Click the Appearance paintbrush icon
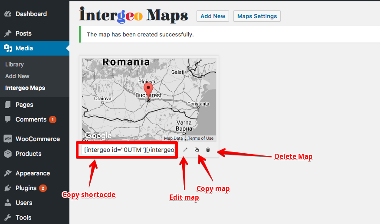Screen dimensions: 380x224 tap(8, 173)
